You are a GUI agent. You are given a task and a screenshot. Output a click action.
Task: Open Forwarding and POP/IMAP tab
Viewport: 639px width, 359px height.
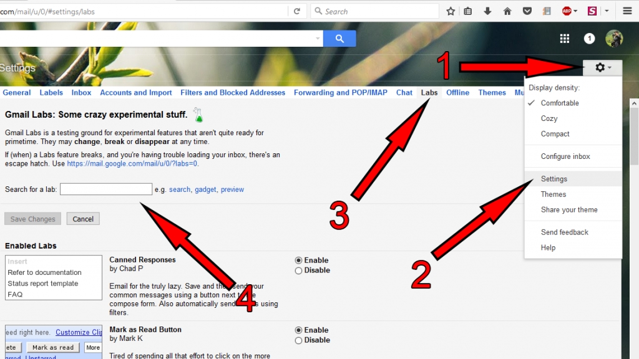(x=340, y=92)
